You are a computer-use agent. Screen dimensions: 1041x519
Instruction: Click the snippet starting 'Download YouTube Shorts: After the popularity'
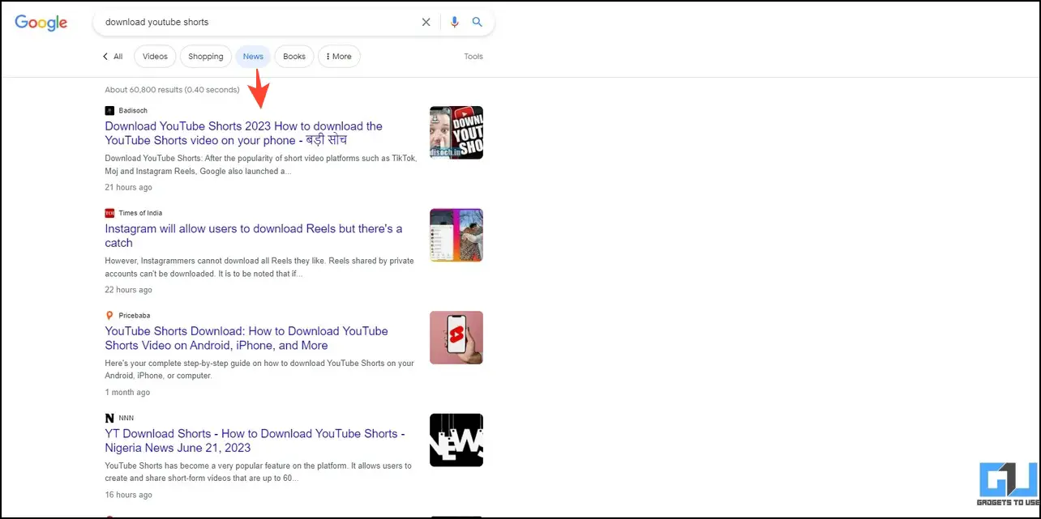tap(261, 165)
